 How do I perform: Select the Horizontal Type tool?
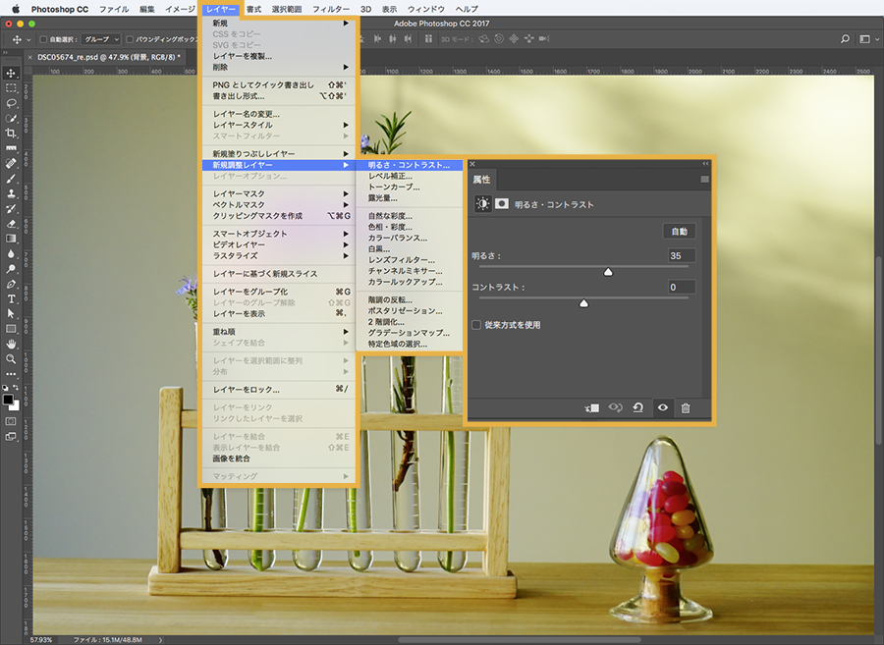pos(11,298)
